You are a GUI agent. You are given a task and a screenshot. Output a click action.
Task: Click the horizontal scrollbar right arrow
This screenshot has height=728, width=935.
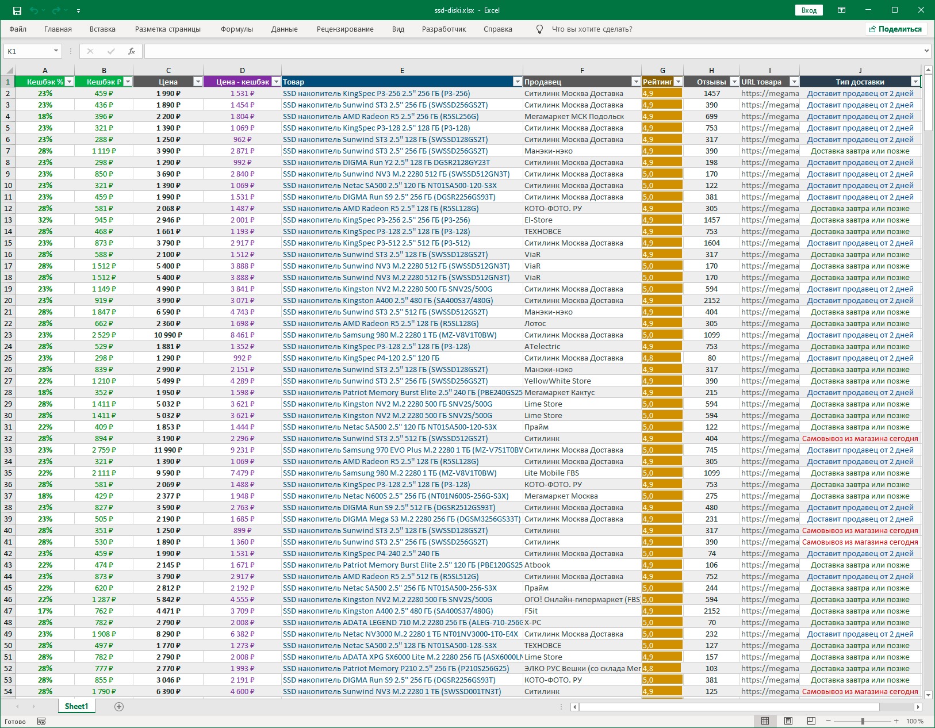point(918,707)
